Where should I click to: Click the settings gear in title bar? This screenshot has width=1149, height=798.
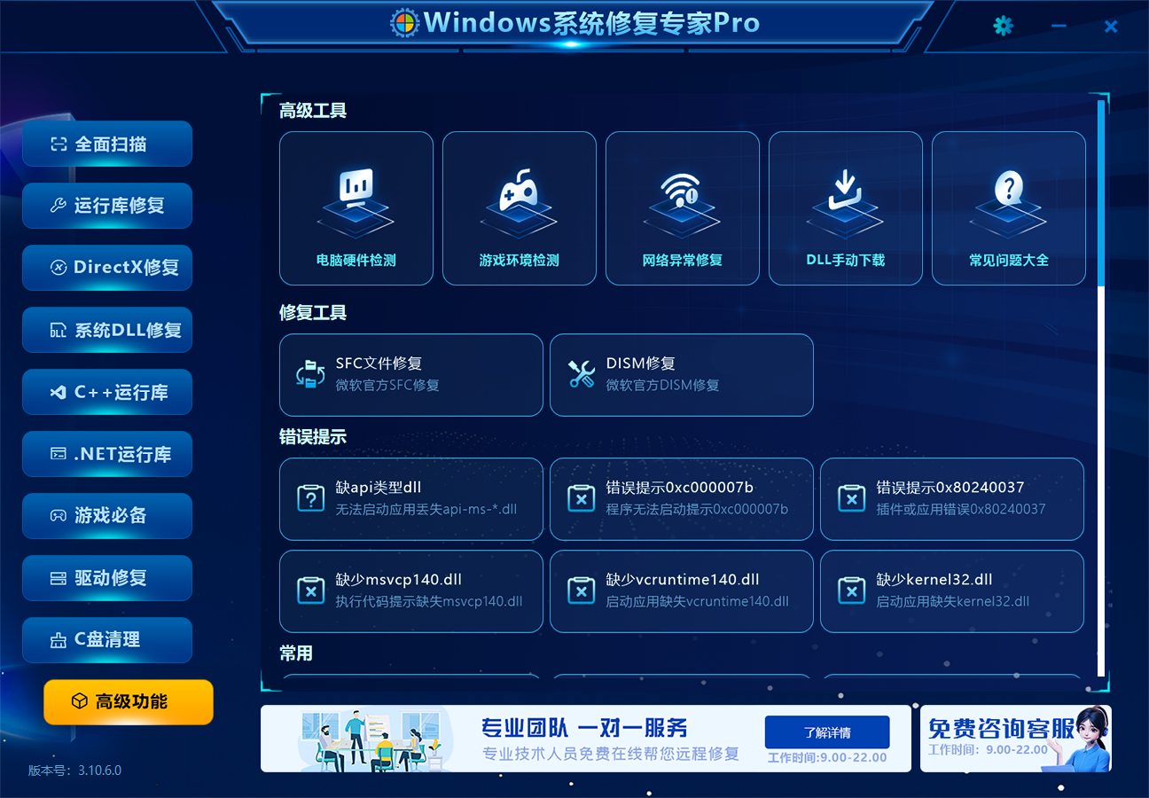(1003, 26)
